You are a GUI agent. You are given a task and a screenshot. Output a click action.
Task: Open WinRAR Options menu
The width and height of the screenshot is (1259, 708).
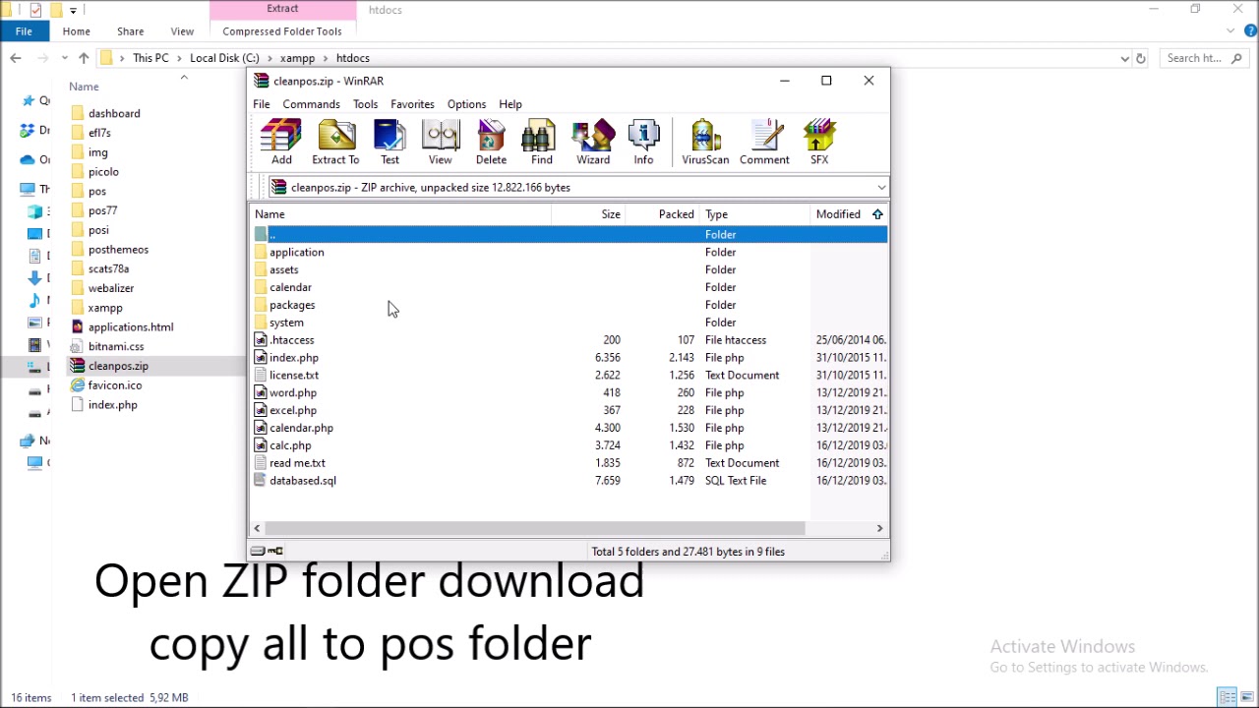point(466,104)
